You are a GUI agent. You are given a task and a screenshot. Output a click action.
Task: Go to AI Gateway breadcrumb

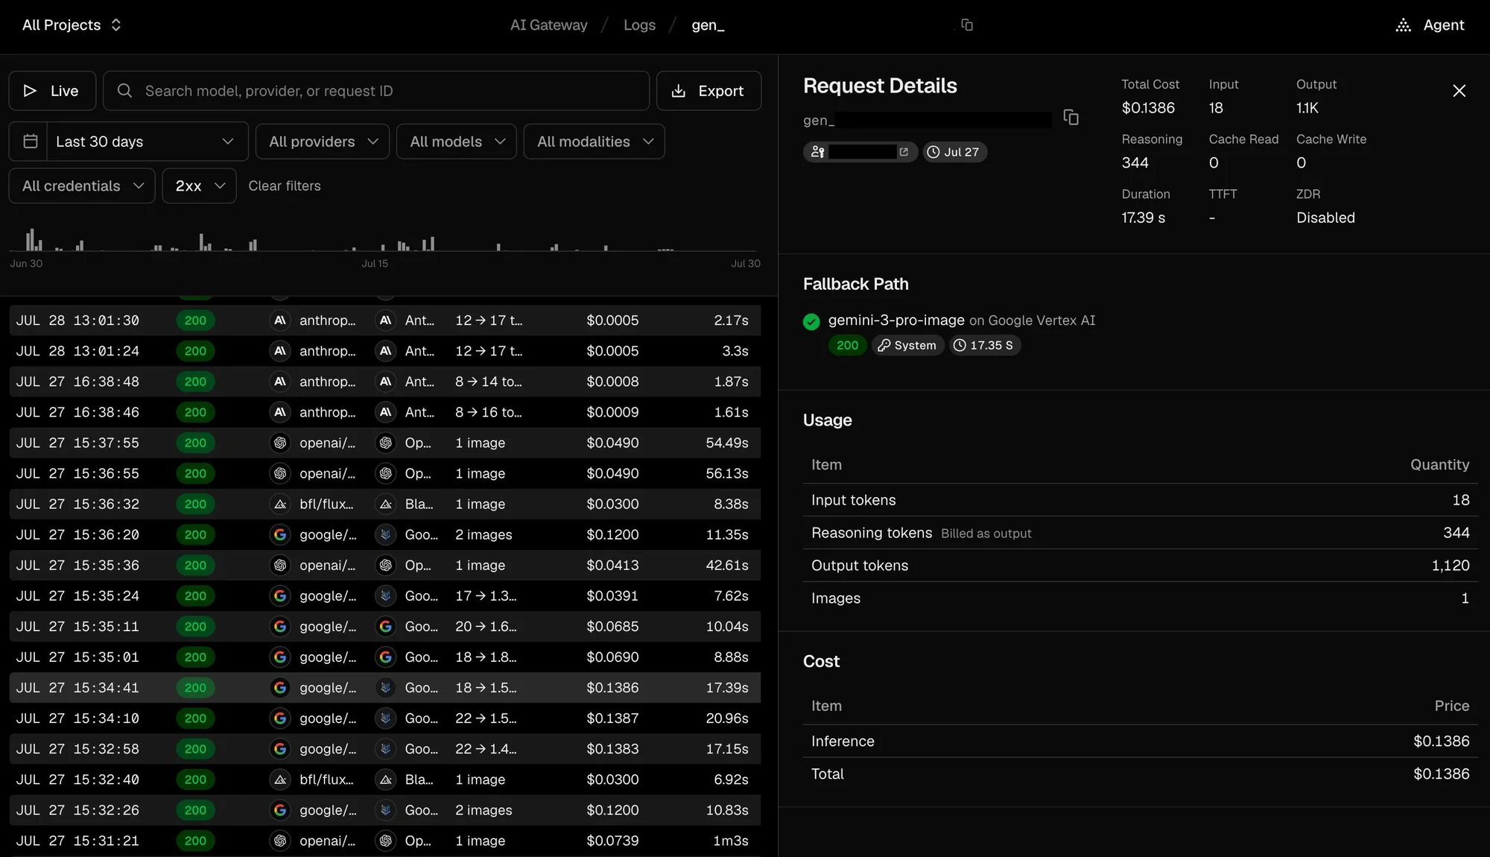[x=548, y=25]
